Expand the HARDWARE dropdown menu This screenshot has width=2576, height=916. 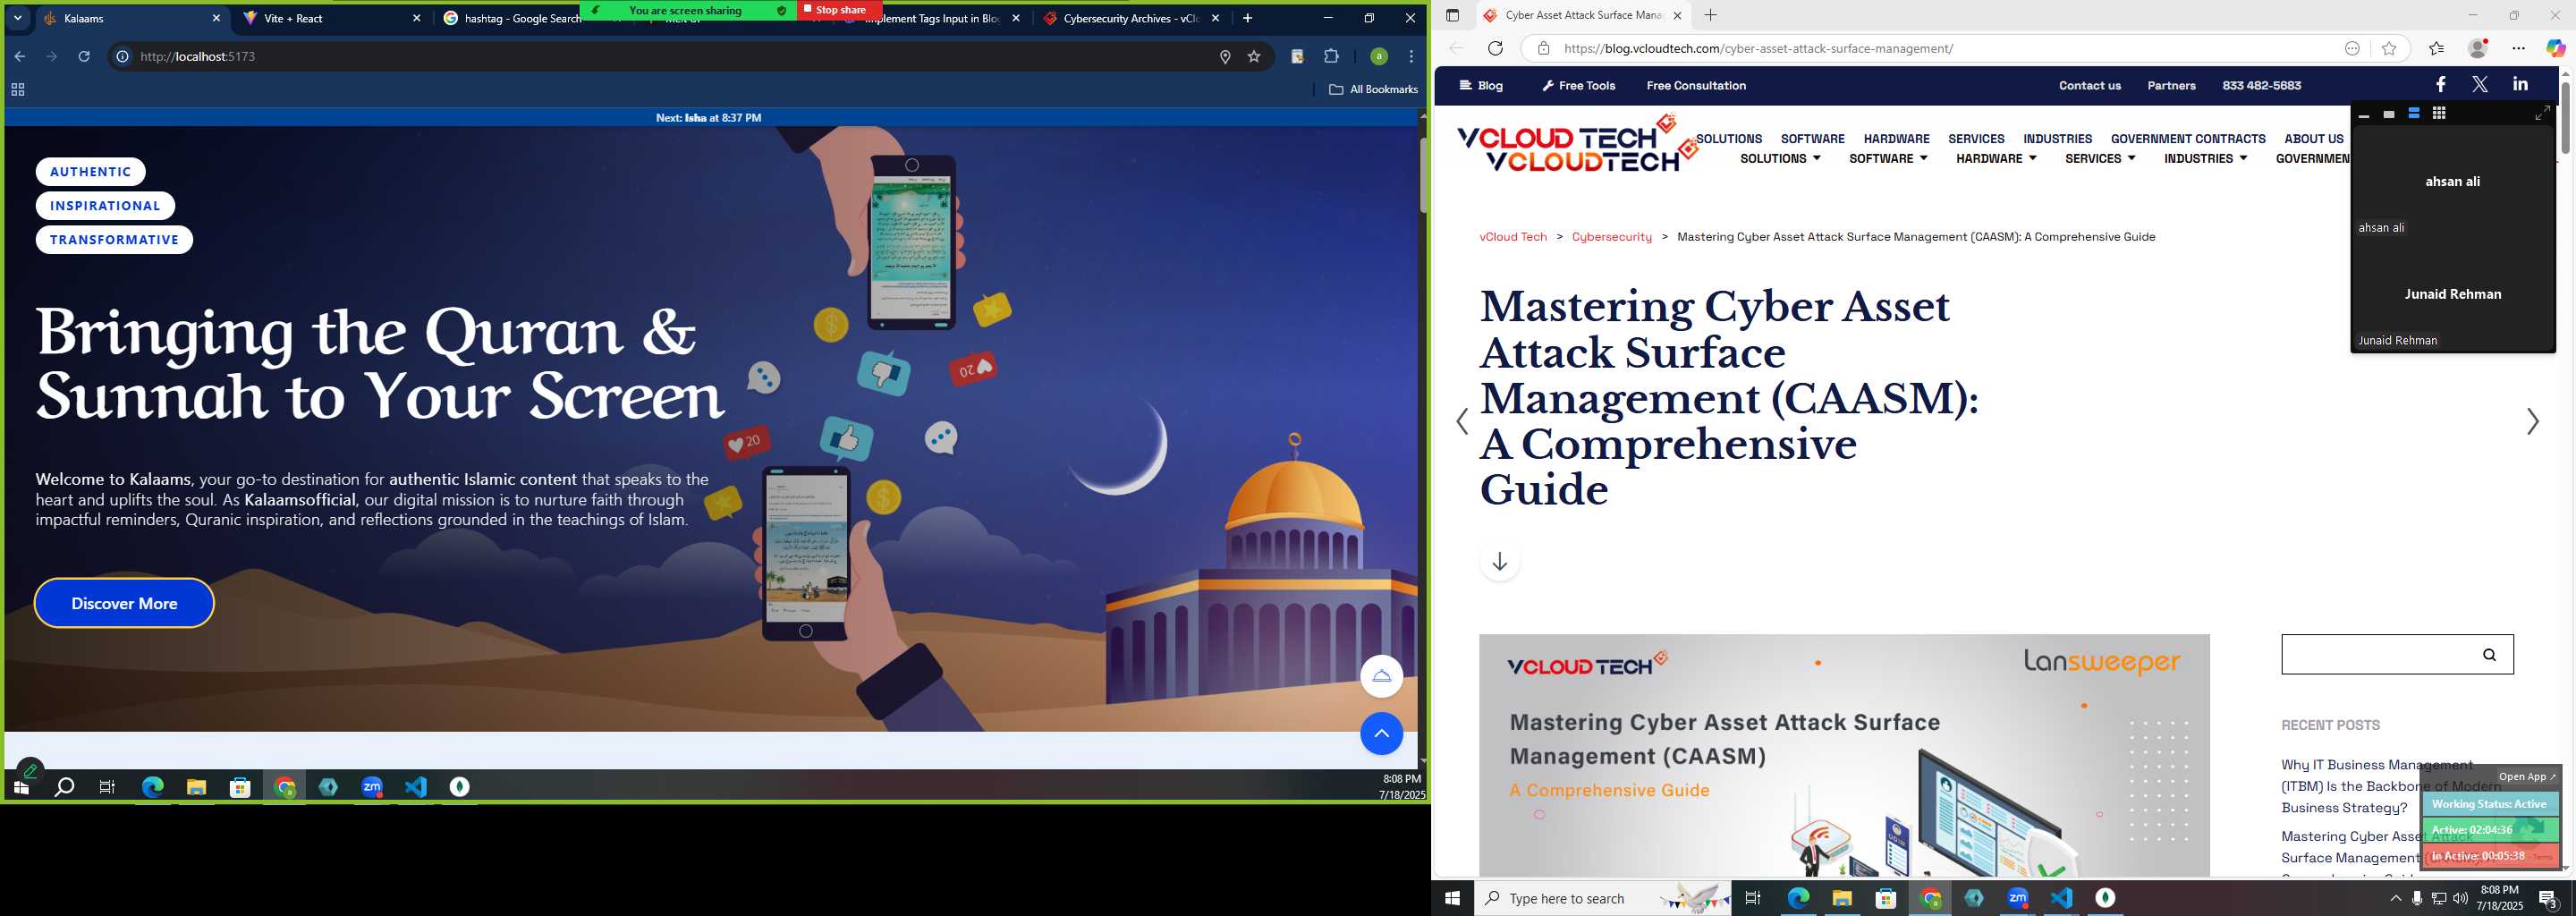(1996, 159)
